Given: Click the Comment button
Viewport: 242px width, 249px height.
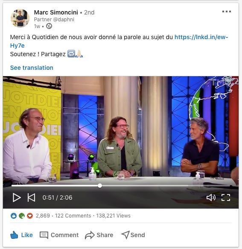Looking at the screenshot, I should click(x=59, y=235).
